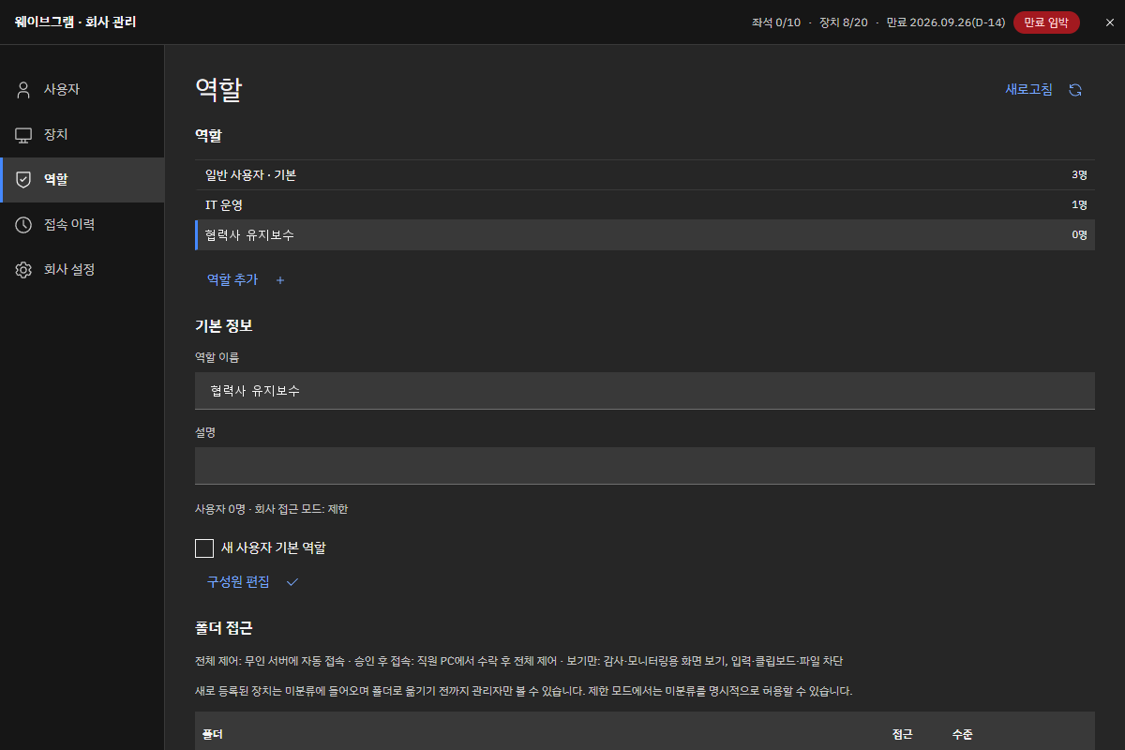Screen dimensions: 1125x750
Task: Open the 역할 section
Action: coord(82,180)
